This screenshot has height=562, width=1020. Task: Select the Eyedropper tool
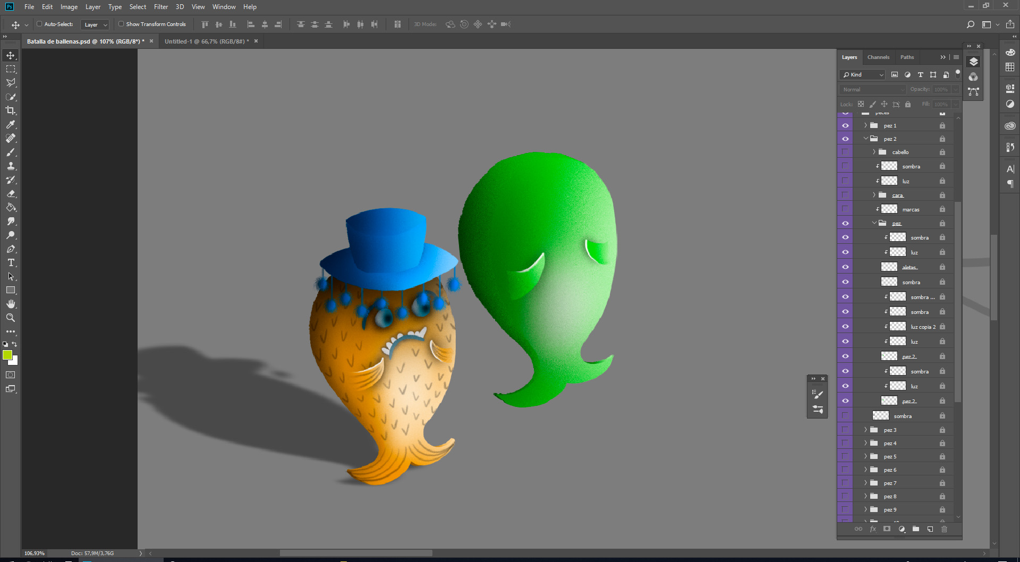point(11,124)
